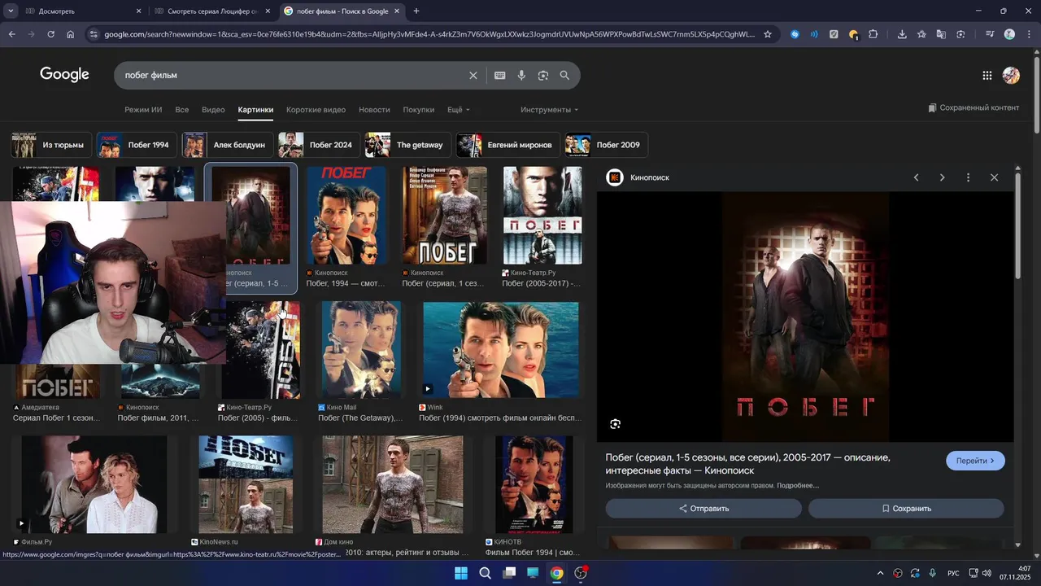Open the tab search dropdown arrow
The image size is (1041, 586).
click(x=11, y=11)
